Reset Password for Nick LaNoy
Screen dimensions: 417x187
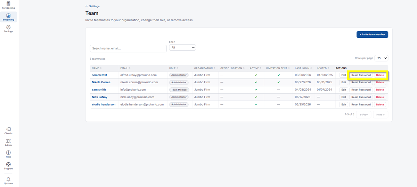(x=361, y=97)
